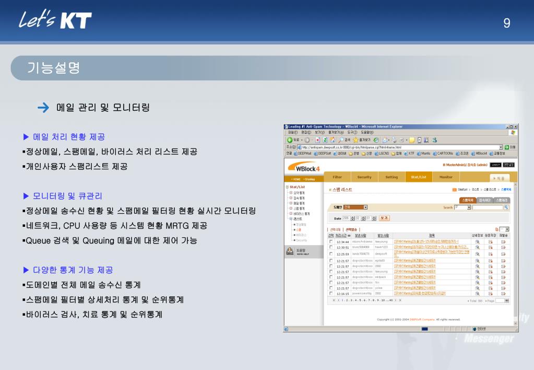Open the Search type dropdown
This screenshot has height=370, width=534.
coord(463,207)
